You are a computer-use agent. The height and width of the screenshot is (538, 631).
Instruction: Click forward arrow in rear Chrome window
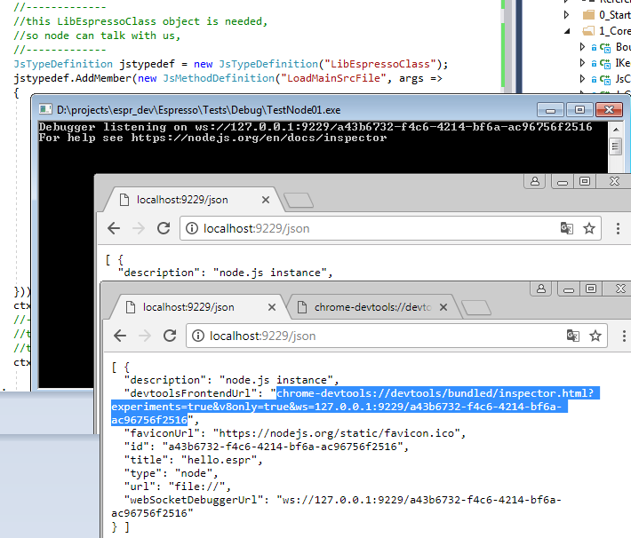click(139, 228)
